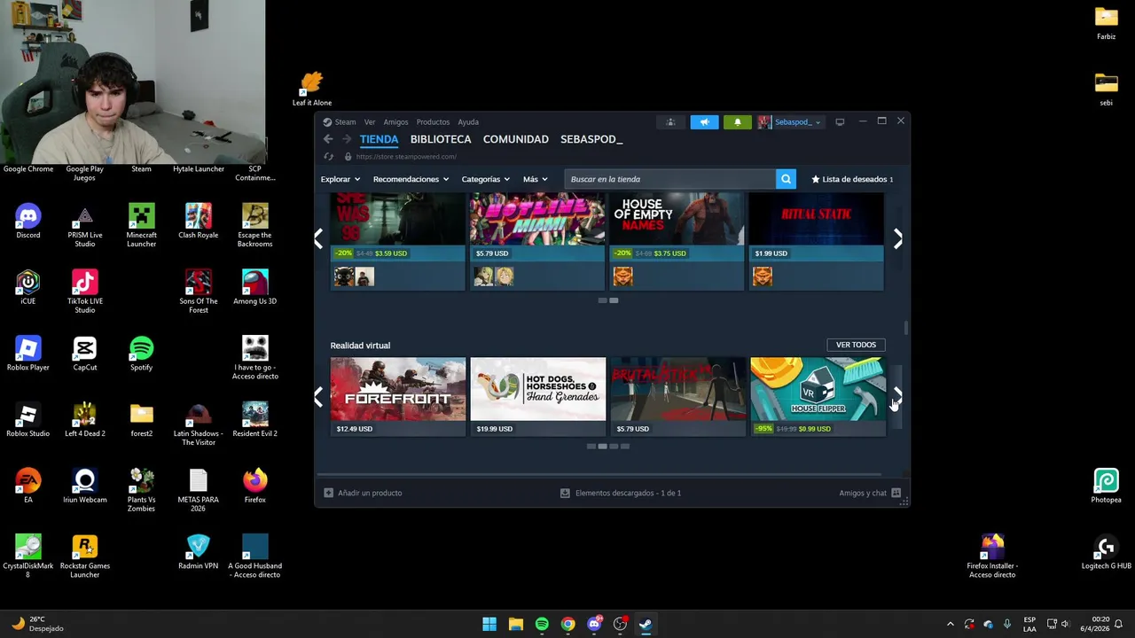Go to previous Realidad virtual carousel page
This screenshot has width=1135, height=638.
pyautogui.click(x=318, y=396)
